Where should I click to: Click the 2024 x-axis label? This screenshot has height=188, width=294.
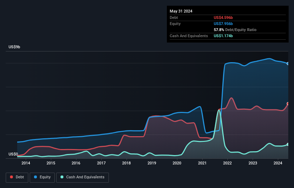278,163
